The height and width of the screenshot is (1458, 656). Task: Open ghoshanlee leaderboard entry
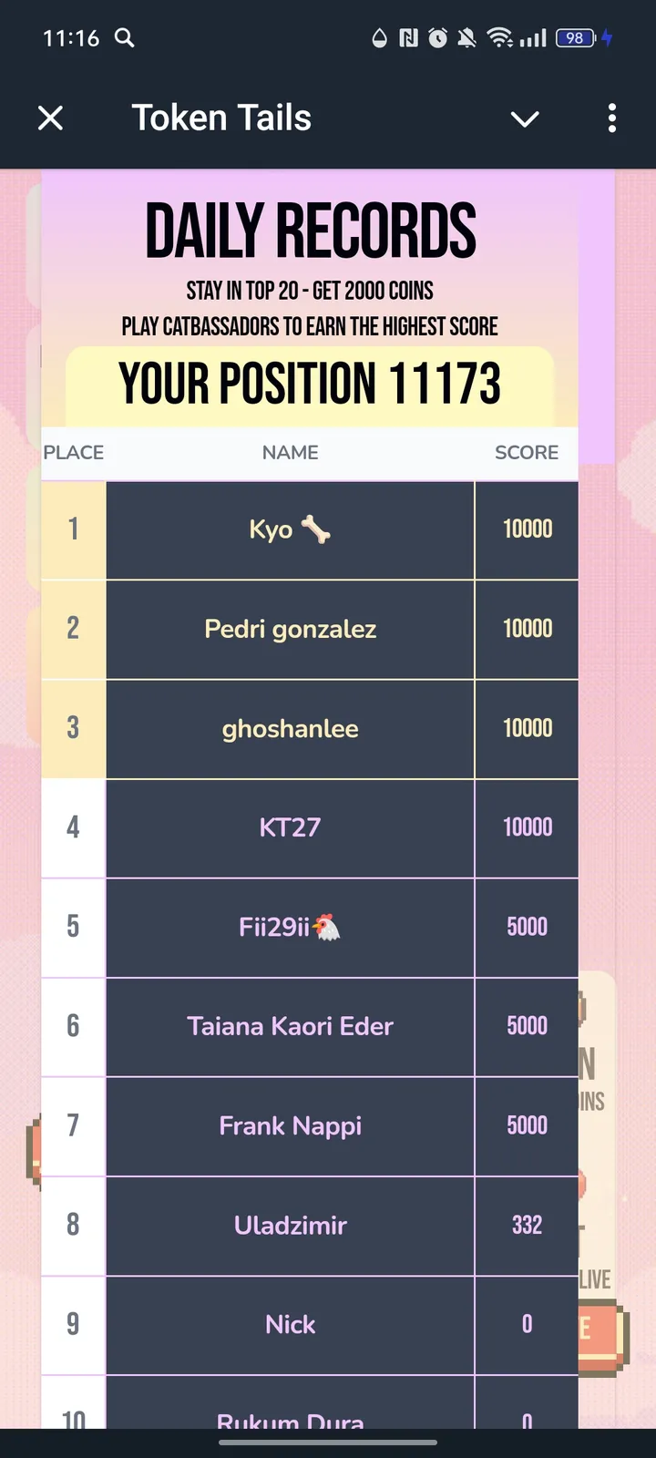290,729
